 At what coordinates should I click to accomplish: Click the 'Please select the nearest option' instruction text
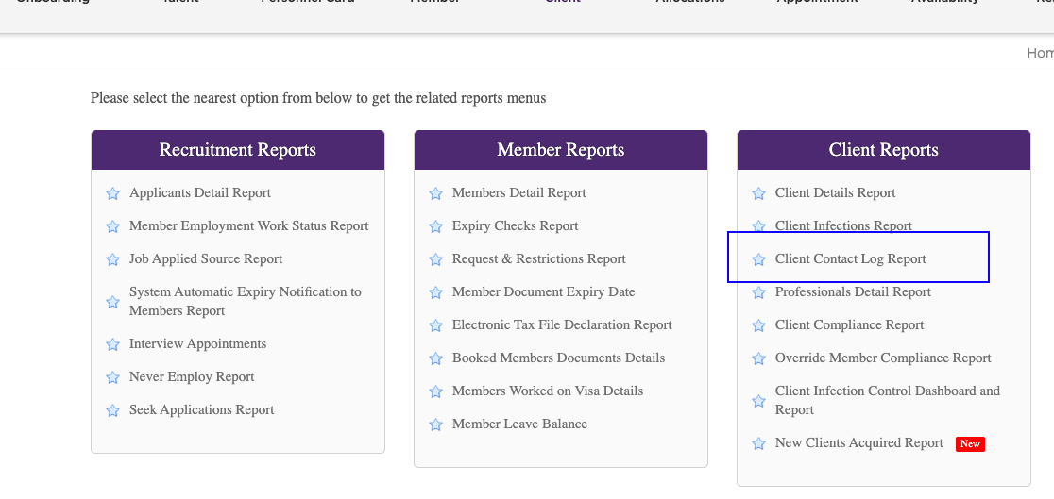pos(318,99)
